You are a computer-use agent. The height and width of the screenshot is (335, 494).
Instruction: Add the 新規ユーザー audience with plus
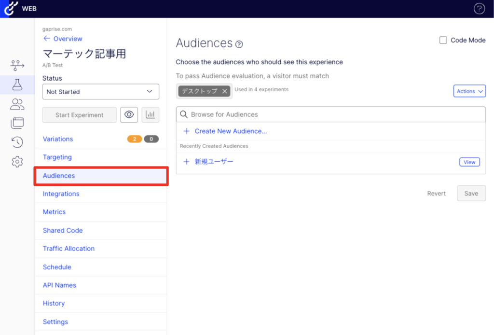(187, 162)
